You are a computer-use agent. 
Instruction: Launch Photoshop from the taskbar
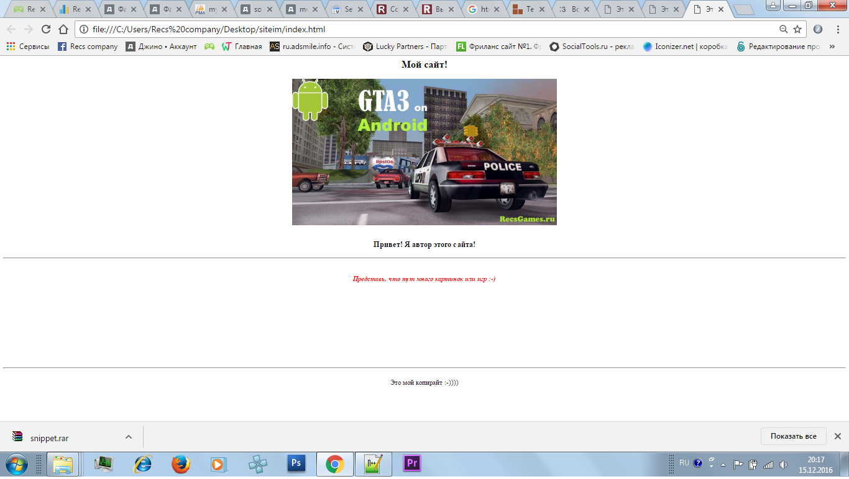[x=296, y=463]
